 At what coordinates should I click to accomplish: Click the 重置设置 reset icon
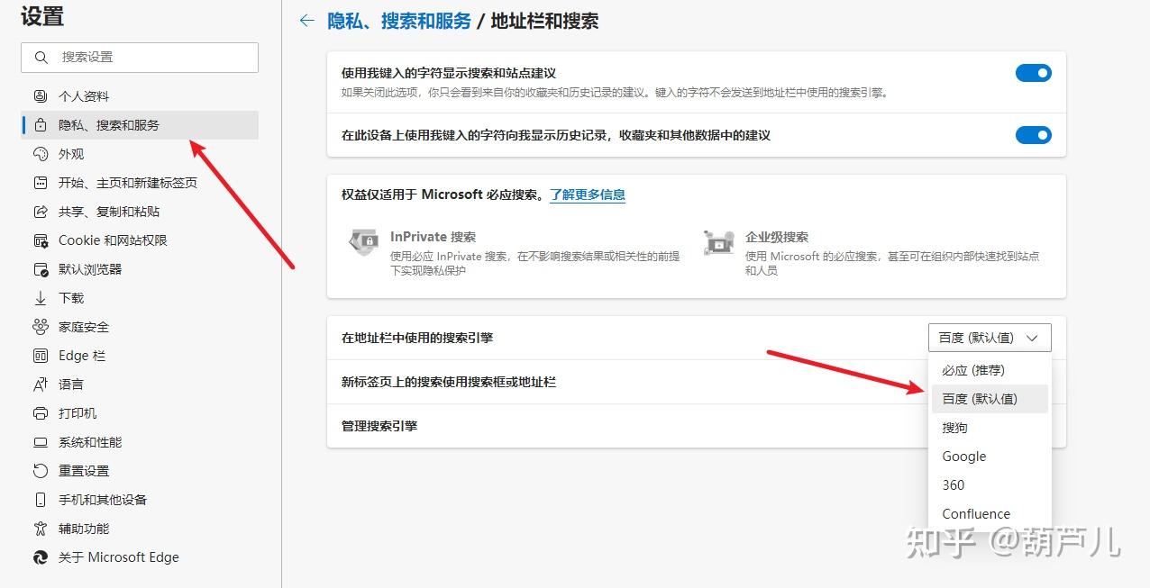pos(40,471)
